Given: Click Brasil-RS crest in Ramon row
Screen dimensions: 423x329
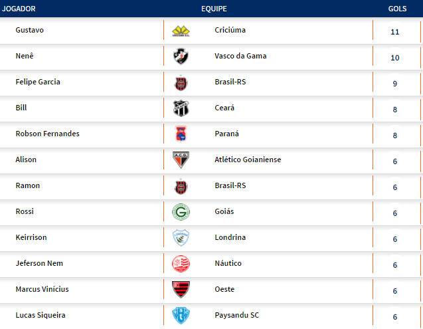Looking at the screenshot, I should (181, 186).
